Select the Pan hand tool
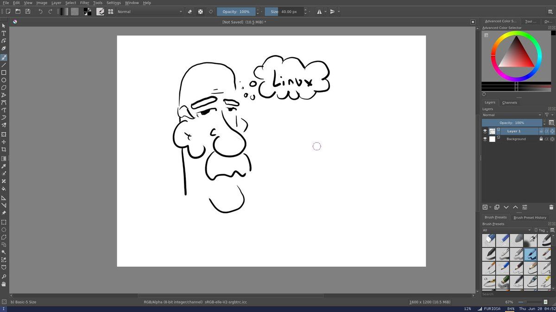Screen dimensions: 556x312 pyautogui.click(x=4, y=284)
